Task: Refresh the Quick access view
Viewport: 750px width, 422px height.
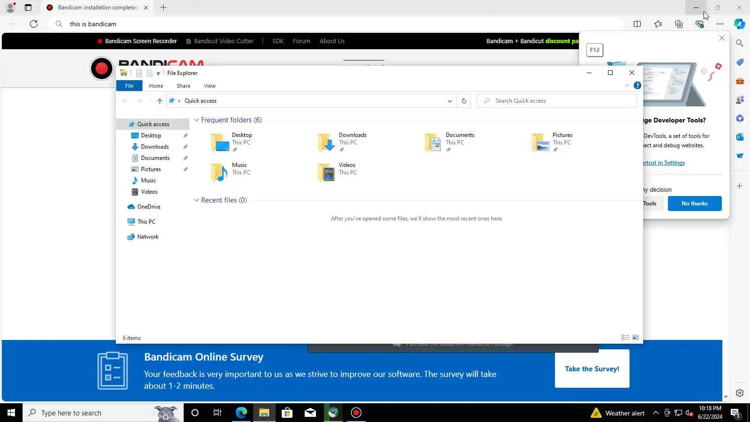Action: pyautogui.click(x=464, y=101)
